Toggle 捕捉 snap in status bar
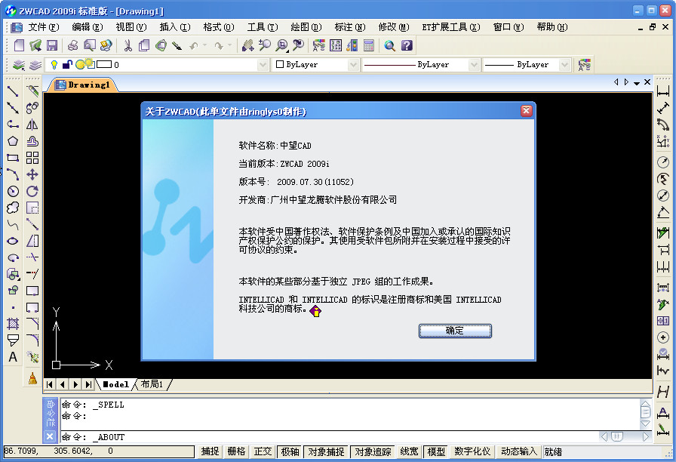 click(x=210, y=451)
